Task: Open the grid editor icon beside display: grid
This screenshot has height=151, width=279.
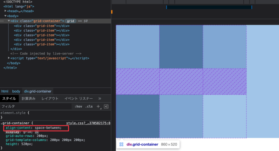Action: 37,132
